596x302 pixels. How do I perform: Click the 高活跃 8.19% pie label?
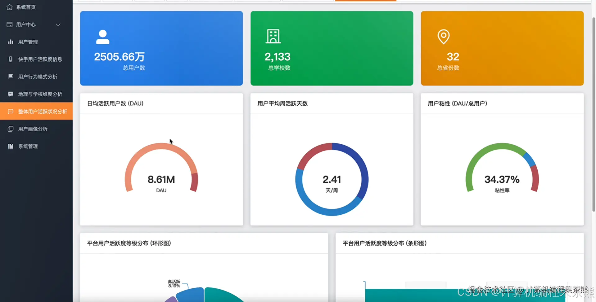click(x=174, y=284)
